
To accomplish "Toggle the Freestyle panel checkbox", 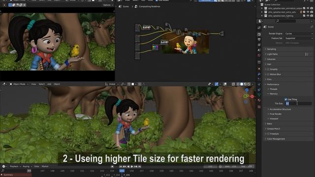I will (x=268, y=134).
